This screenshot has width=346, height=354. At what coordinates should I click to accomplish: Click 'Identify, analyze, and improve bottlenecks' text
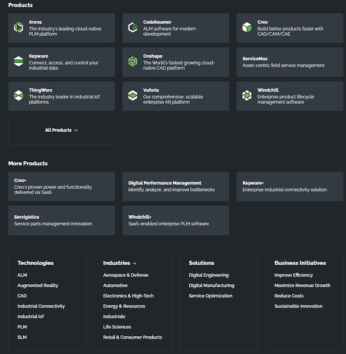171,189
